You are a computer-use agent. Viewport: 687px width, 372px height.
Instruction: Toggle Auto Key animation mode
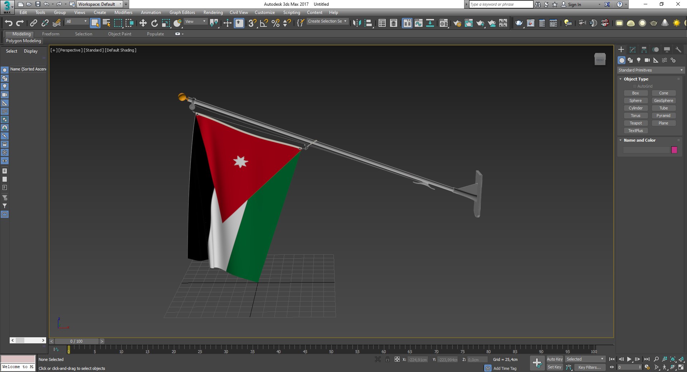tap(555, 359)
